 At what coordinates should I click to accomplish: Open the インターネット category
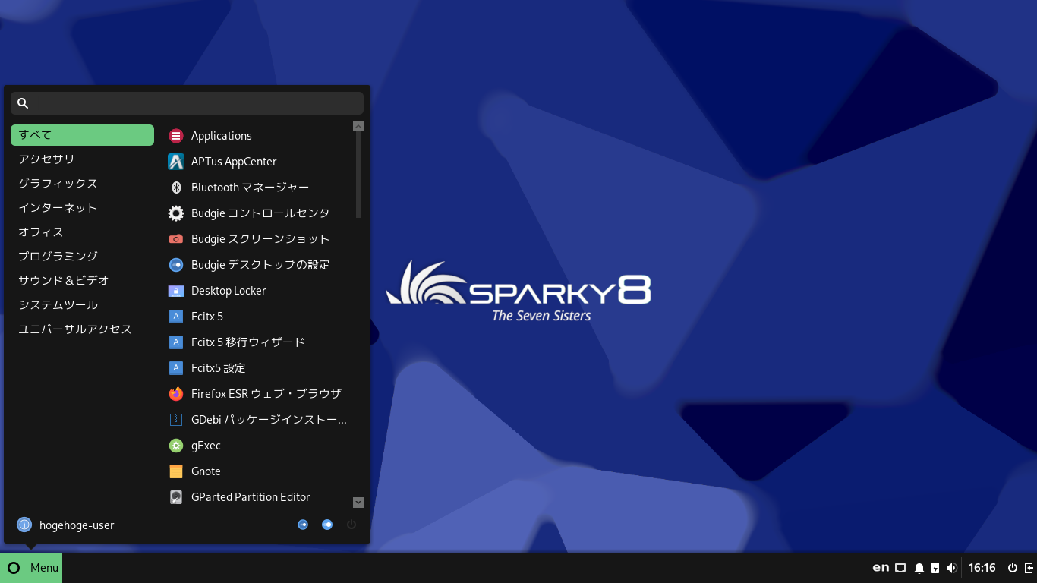(x=82, y=208)
